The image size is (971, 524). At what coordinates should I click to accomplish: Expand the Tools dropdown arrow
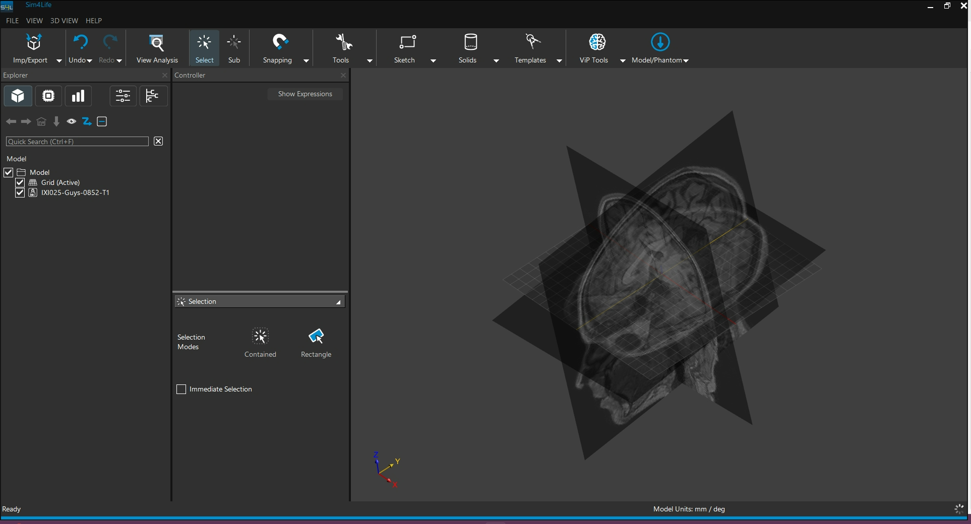pos(370,60)
